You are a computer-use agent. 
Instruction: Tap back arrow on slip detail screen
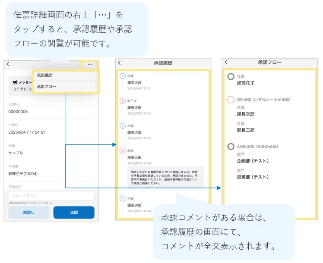pyautogui.click(x=8, y=64)
